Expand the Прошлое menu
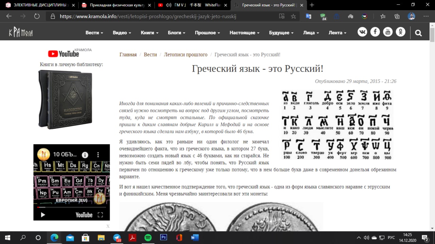435x244 pixels. (207, 33)
